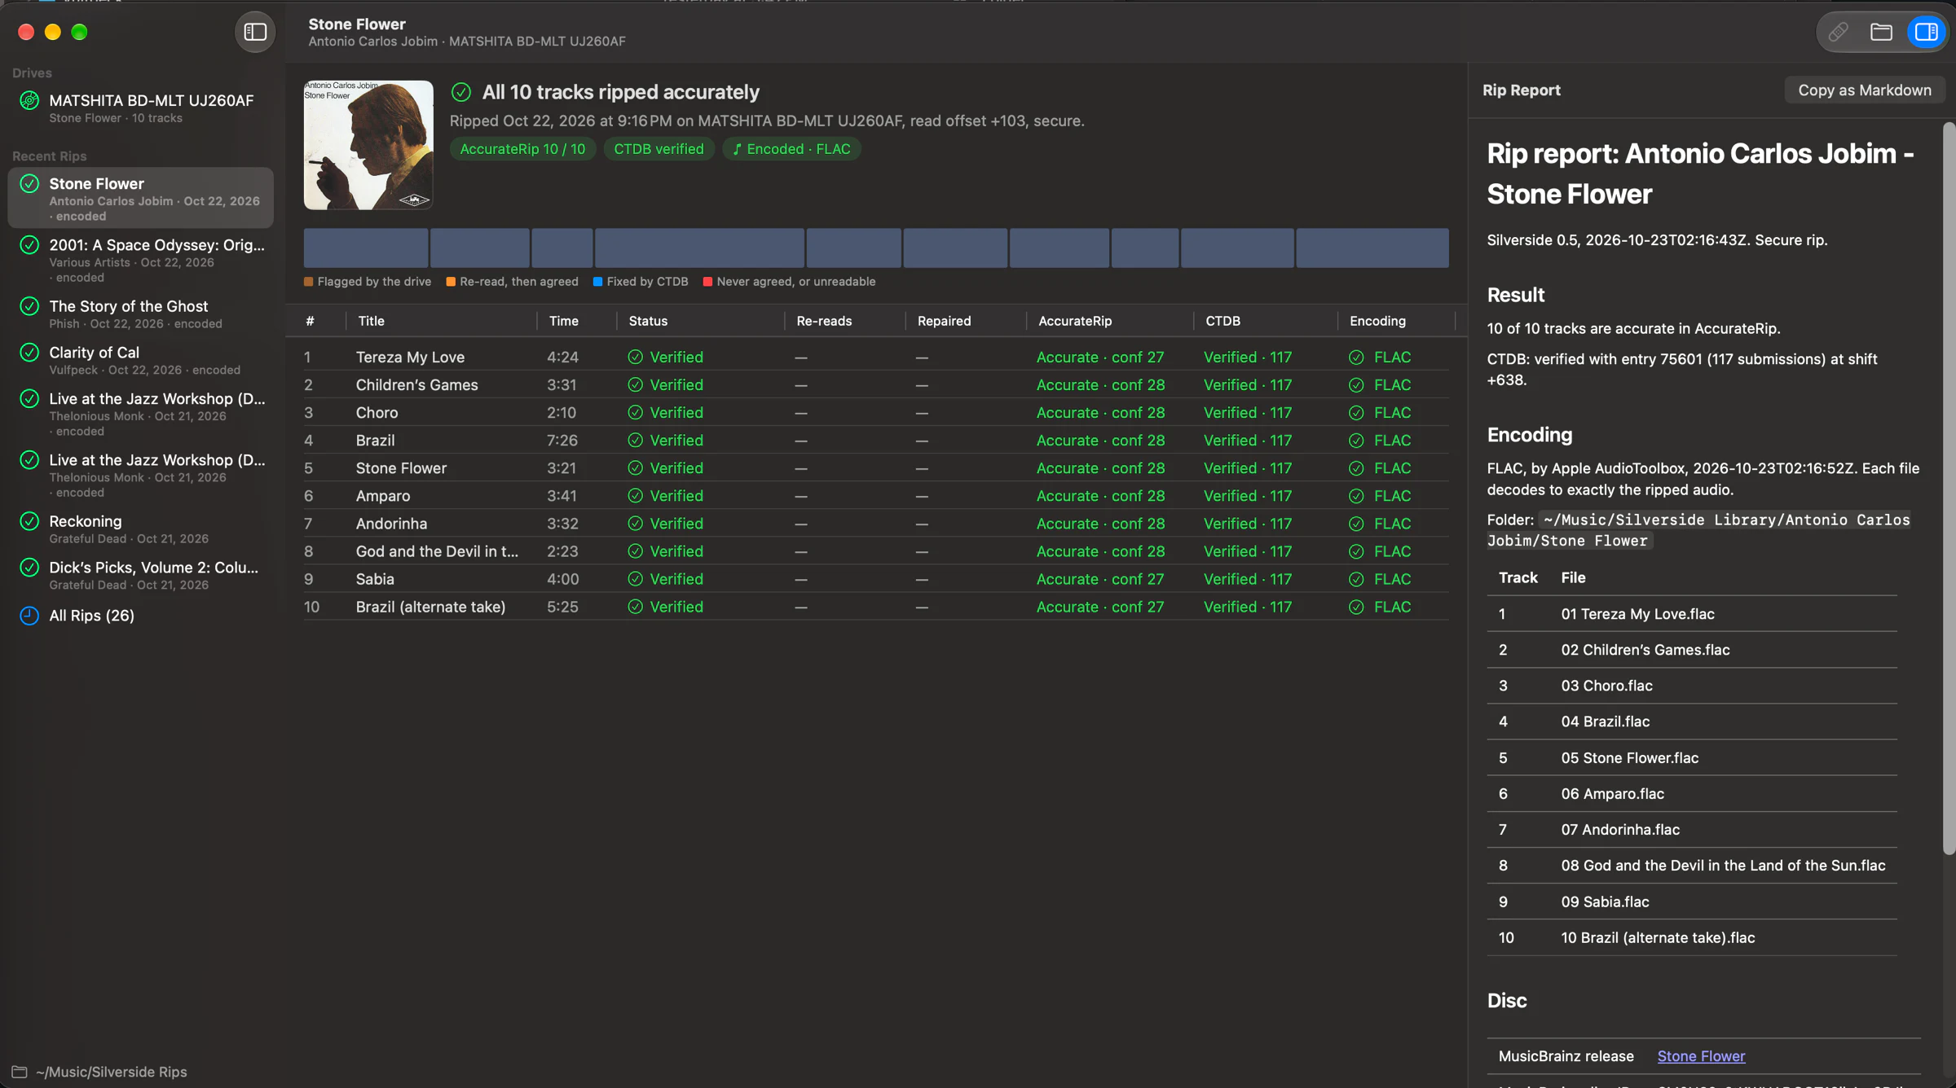Toggle the sidebar visibility button
The height and width of the screenshot is (1088, 1956).
pyautogui.click(x=255, y=32)
